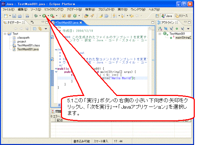The width and height of the screenshot is (199, 145).
Task: Toggle Hide Fields in Outline toolbar
Action: (x=166, y=29)
